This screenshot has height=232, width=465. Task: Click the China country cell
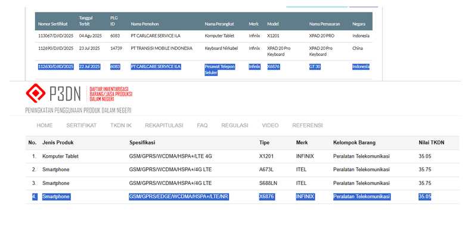coord(357,48)
